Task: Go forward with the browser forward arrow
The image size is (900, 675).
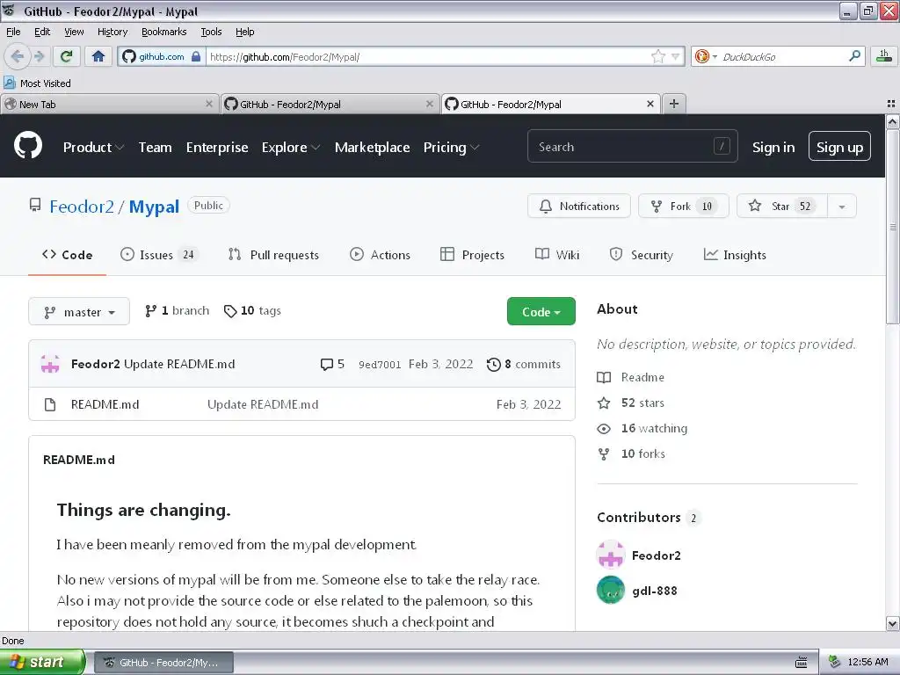Action: coord(39,56)
